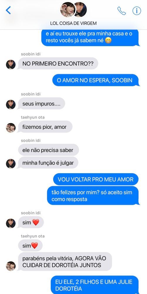Tap soobin's avatar beside minha função é julgar
The height and width of the screenshot is (294, 147).
(x=11, y=163)
